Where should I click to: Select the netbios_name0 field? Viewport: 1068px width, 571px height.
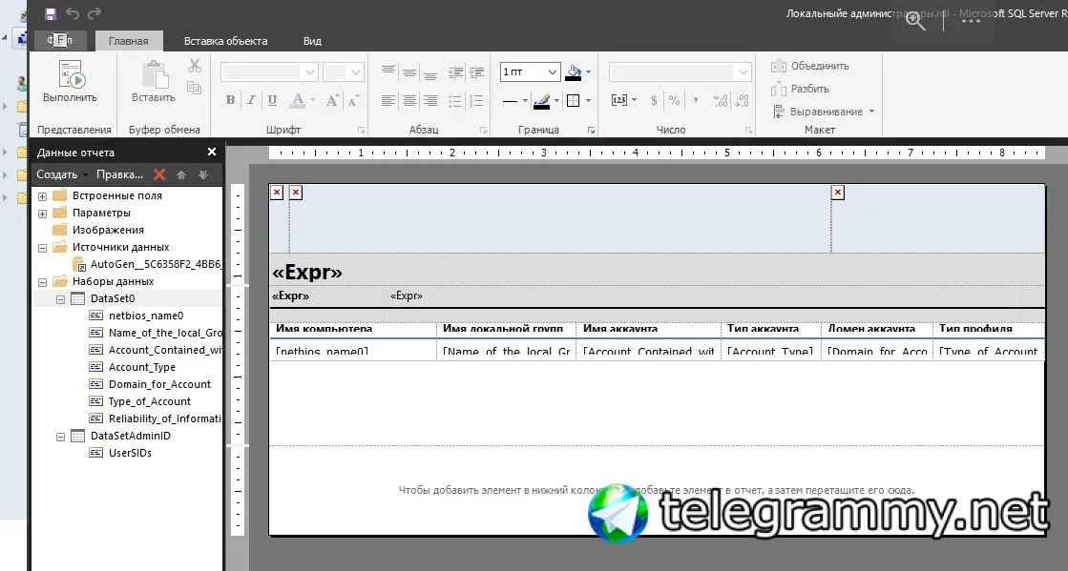(146, 316)
